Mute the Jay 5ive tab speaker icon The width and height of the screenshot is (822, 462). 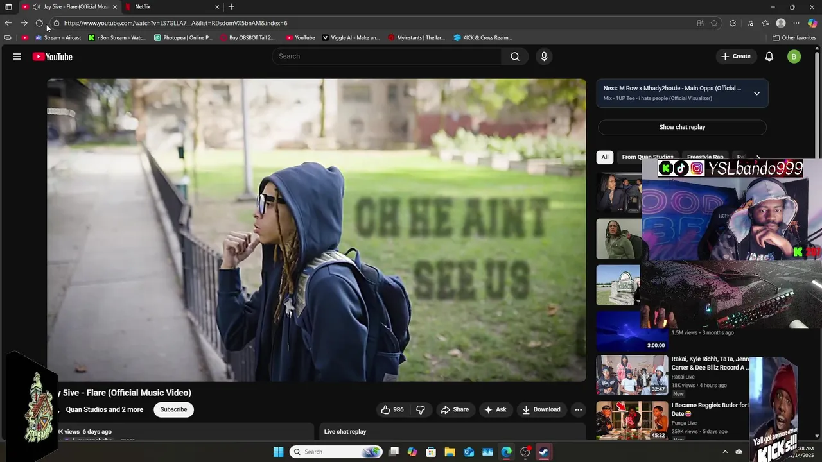(x=36, y=7)
